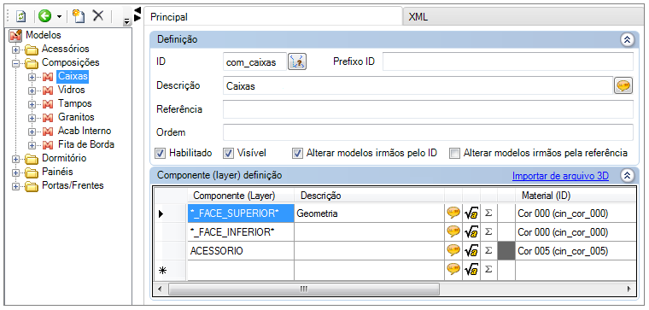
Task: Collapse the Componente (layer) definição section
Action: click(627, 175)
